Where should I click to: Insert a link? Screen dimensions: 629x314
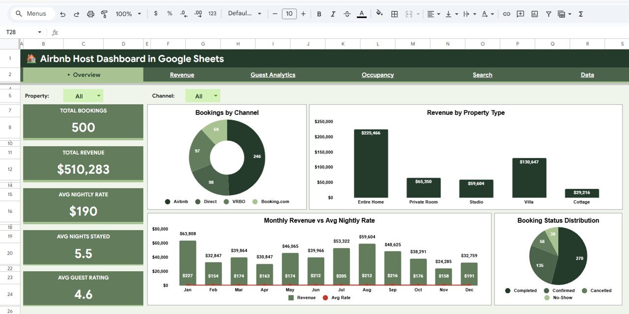[507, 13]
